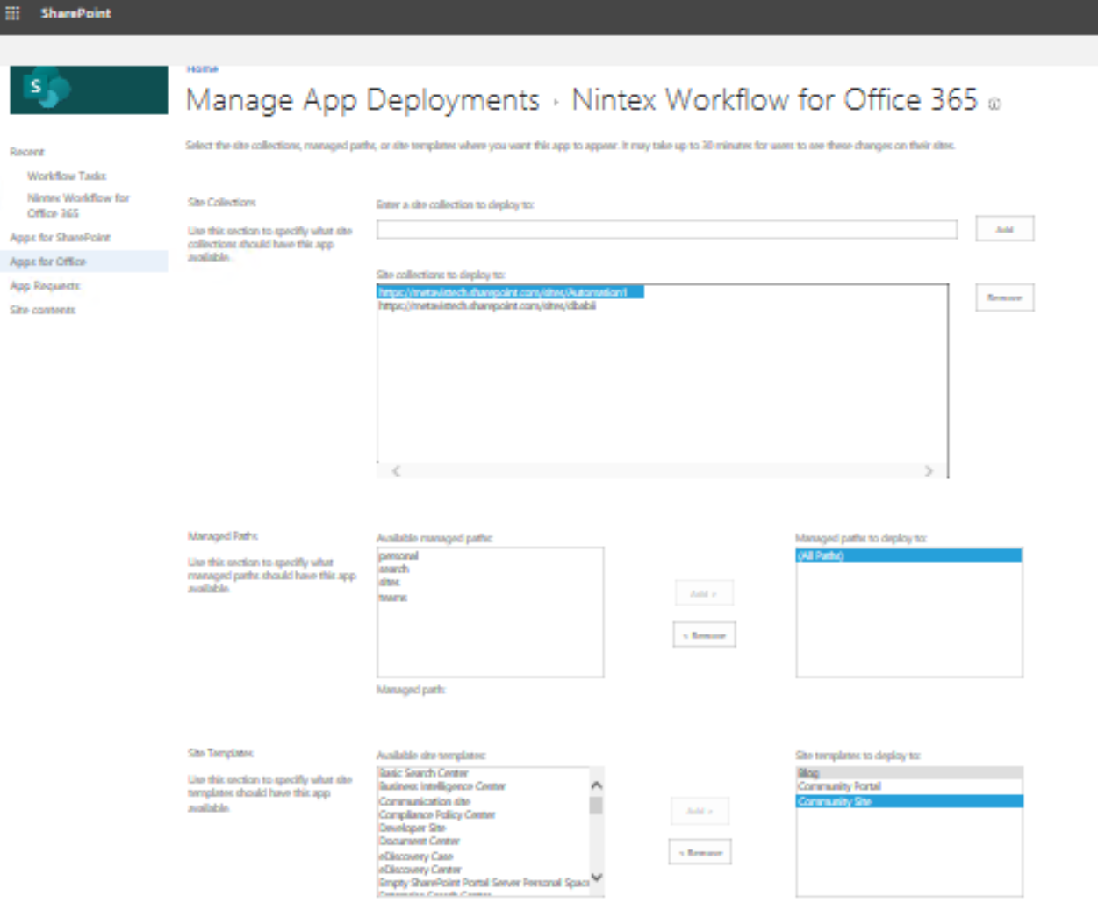Screen dimensions: 1098x903
Task: Click Remove beside the site collections list
Action: click(1004, 297)
